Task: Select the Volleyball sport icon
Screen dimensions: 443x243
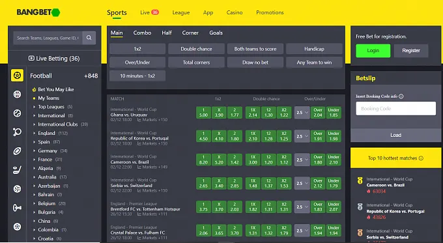Action: 17,189
